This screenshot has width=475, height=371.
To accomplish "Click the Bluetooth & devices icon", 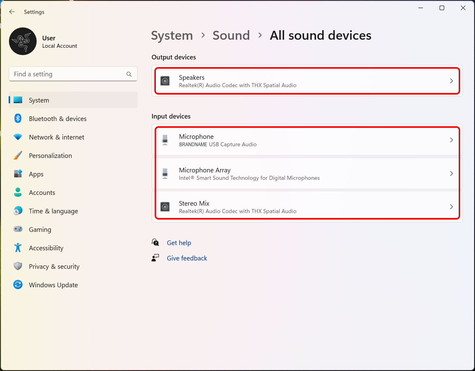I will (x=18, y=119).
